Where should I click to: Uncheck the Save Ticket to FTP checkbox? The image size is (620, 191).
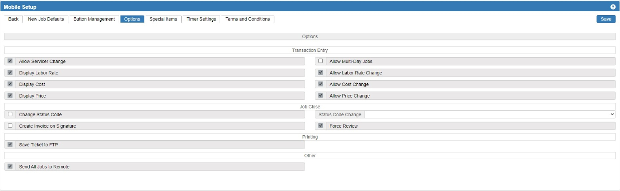pos(10,144)
